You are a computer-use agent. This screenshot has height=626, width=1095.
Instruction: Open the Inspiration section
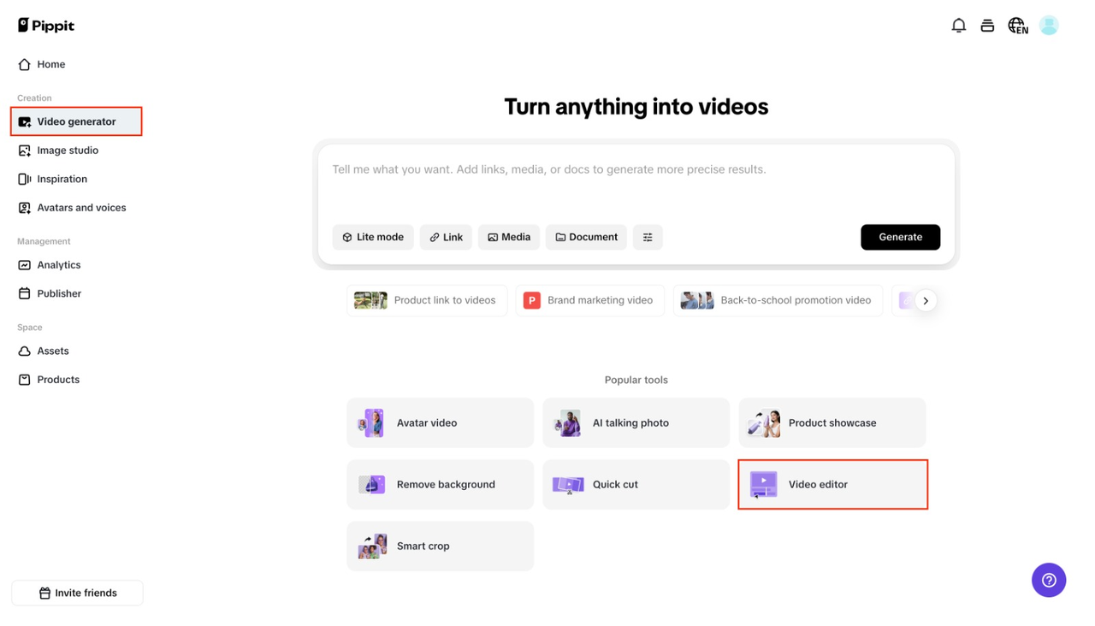[x=62, y=179]
